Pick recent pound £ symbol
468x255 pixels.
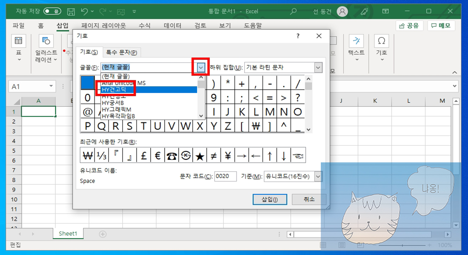[143, 155]
